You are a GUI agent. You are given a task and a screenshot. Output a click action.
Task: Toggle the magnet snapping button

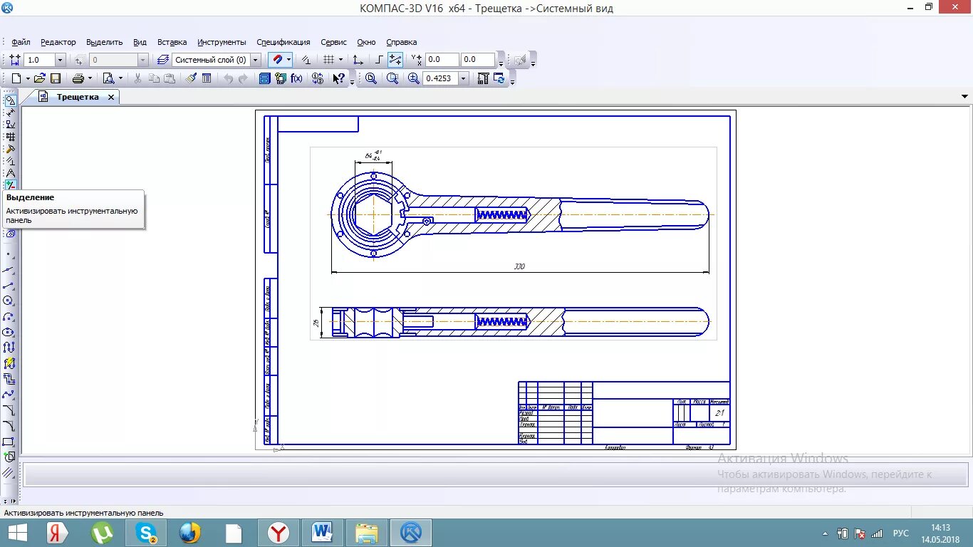tap(277, 60)
